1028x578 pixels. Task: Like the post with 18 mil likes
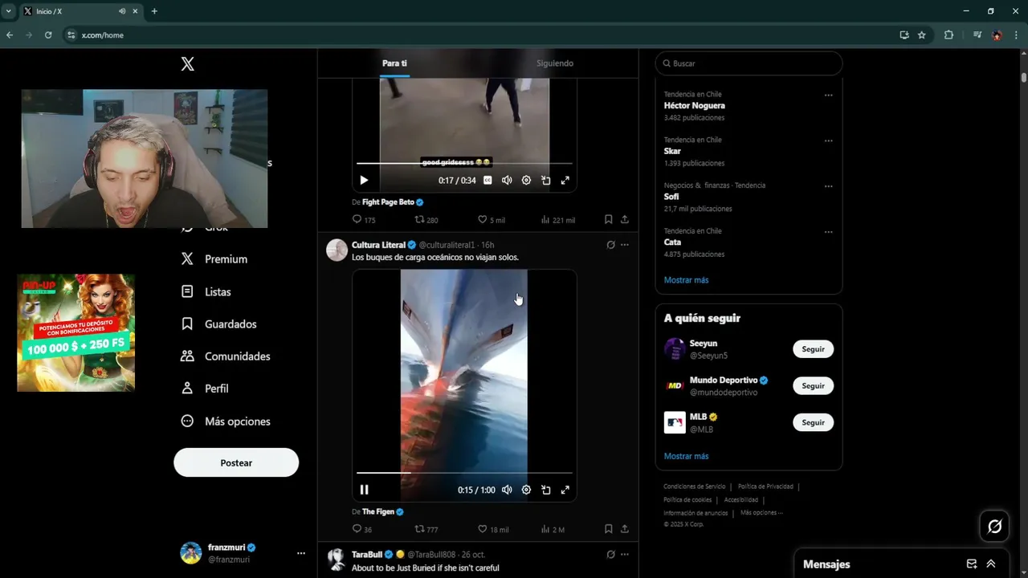(x=493, y=529)
